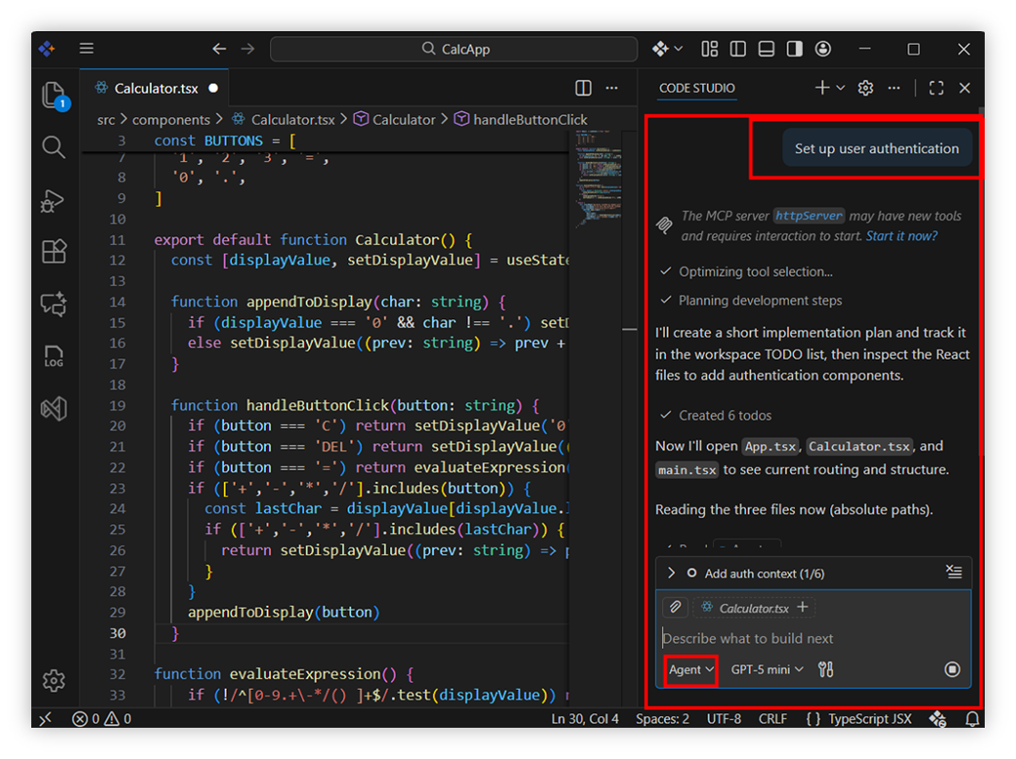Open Run and Debug view
1016x759 pixels.
pyautogui.click(x=54, y=200)
